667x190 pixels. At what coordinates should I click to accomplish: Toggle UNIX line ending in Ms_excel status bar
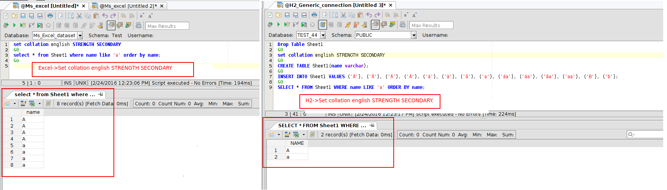tap(81, 83)
